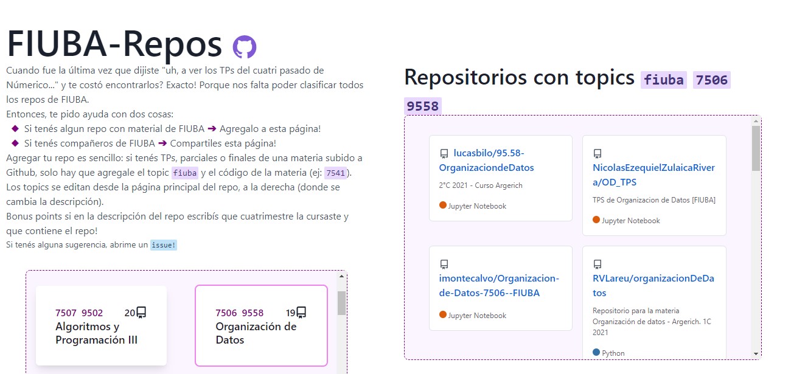This screenshot has height=374, width=805.
Task: Select the Organización de Datos course card
Action: coord(261,325)
